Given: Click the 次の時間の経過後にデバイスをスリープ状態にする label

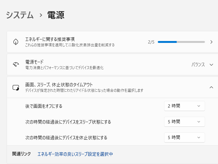Looking at the screenshot, I should pyautogui.click(x=68, y=122).
